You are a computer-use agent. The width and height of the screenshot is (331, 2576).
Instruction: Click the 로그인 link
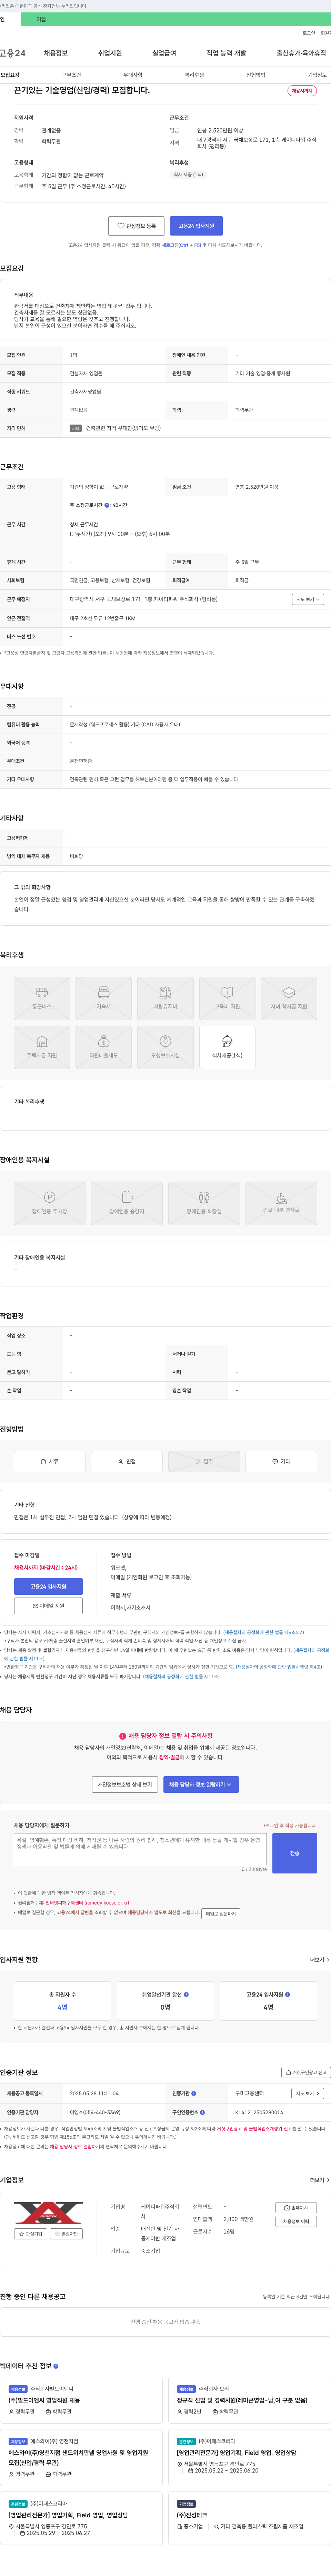[x=309, y=33]
